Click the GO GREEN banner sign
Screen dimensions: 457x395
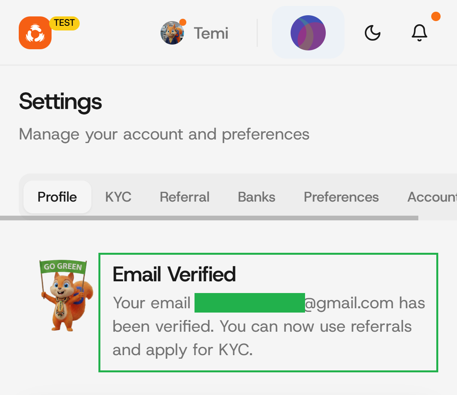[x=63, y=267]
